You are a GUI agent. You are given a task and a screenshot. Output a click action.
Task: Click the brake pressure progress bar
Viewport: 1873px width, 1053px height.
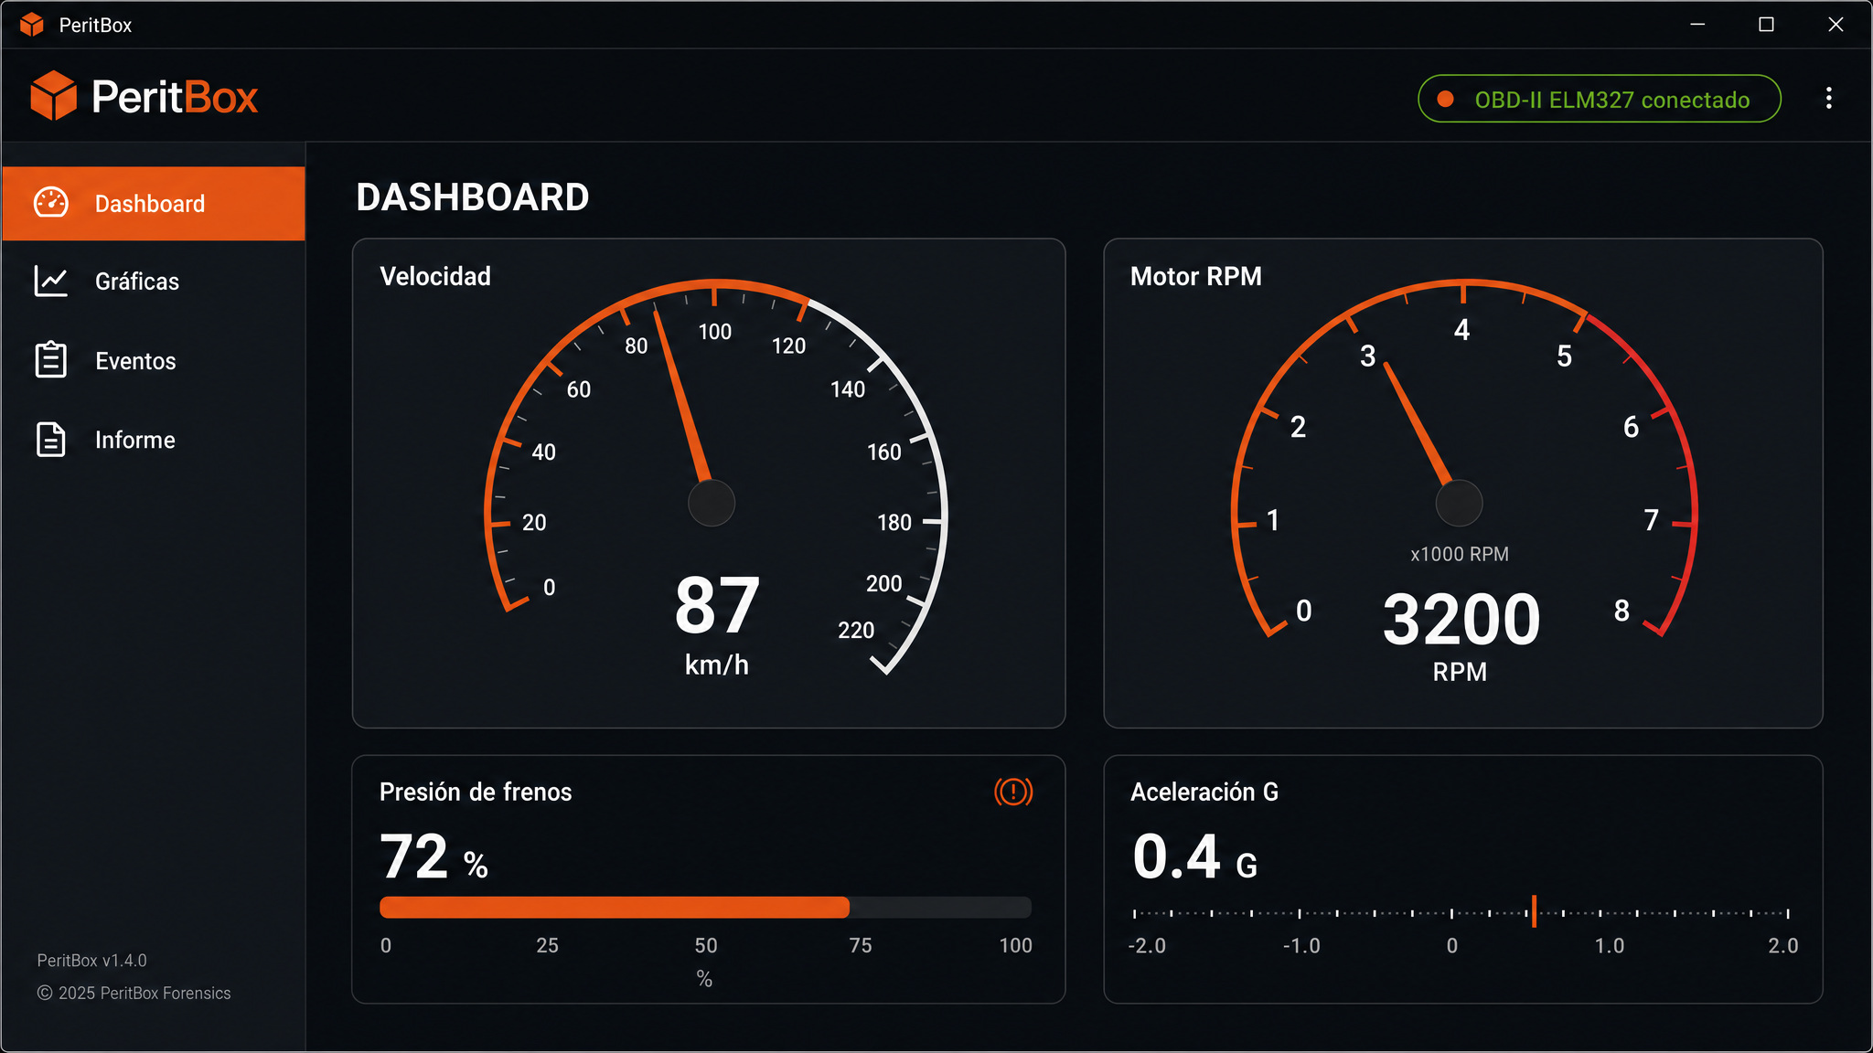705,907
